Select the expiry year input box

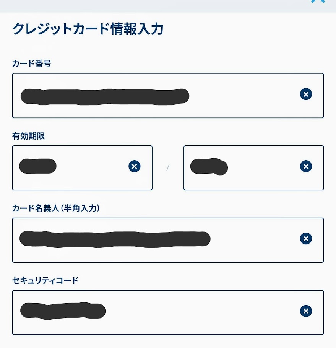click(x=254, y=168)
